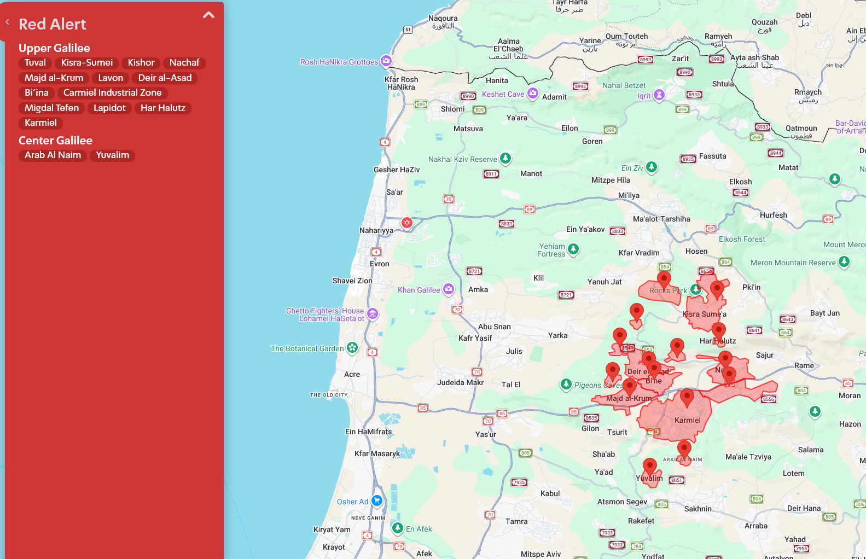
Task: Click the Kiryat Yam label on the map
Action: click(332, 530)
